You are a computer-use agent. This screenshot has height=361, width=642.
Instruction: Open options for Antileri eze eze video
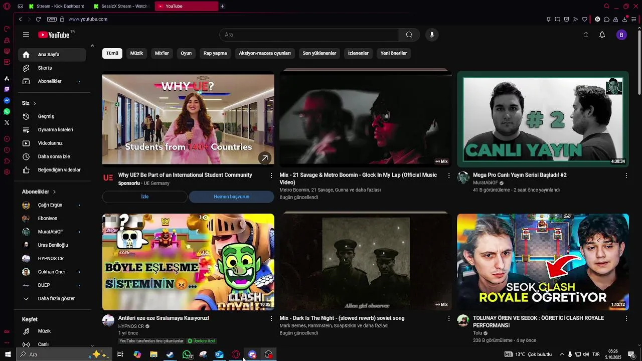pyautogui.click(x=271, y=318)
